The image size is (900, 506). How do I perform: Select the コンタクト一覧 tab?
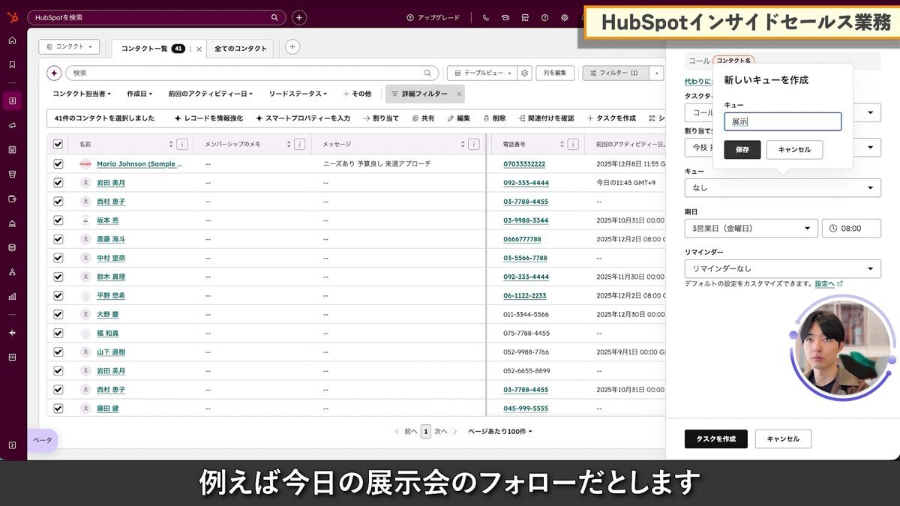coord(145,48)
